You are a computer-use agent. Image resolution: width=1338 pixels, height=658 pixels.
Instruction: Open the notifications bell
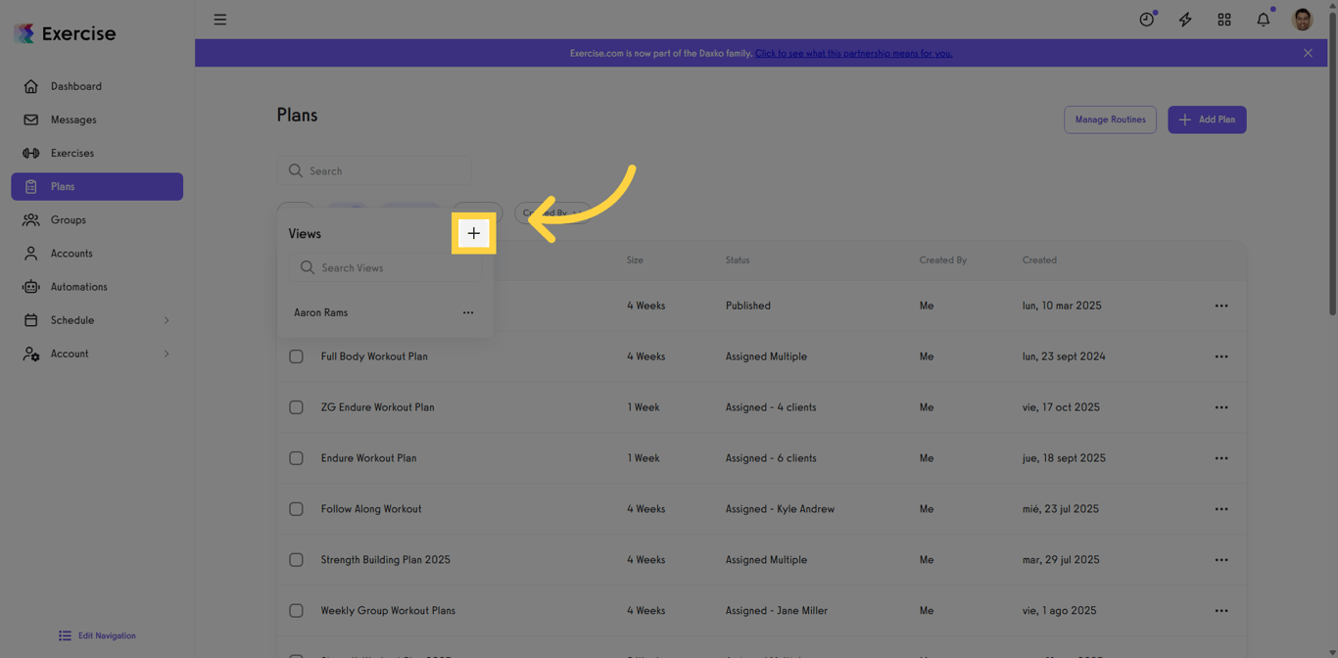(x=1263, y=19)
